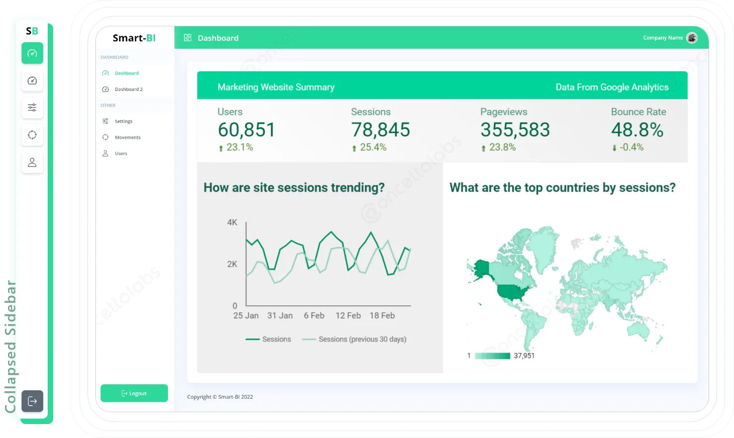This screenshot has width=734, height=438.
Task: Toggle the Sessions (previous 30 days) legend entry
Action: [x=354, y=339]
